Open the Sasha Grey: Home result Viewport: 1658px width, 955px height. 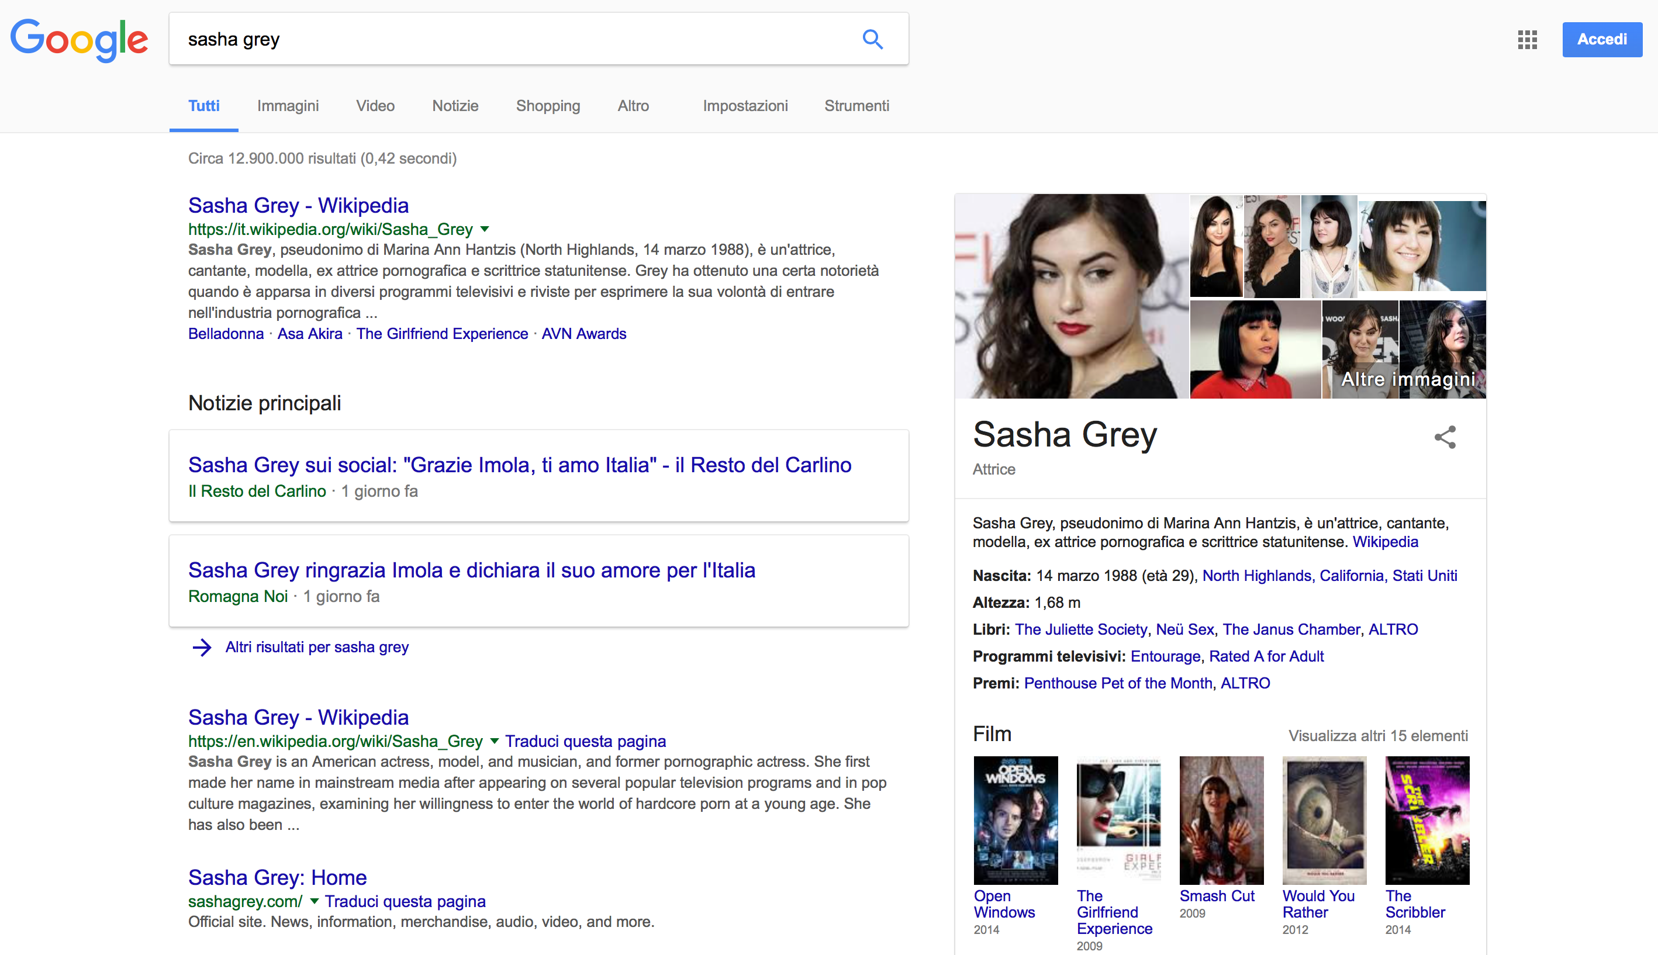coord(278,878)
